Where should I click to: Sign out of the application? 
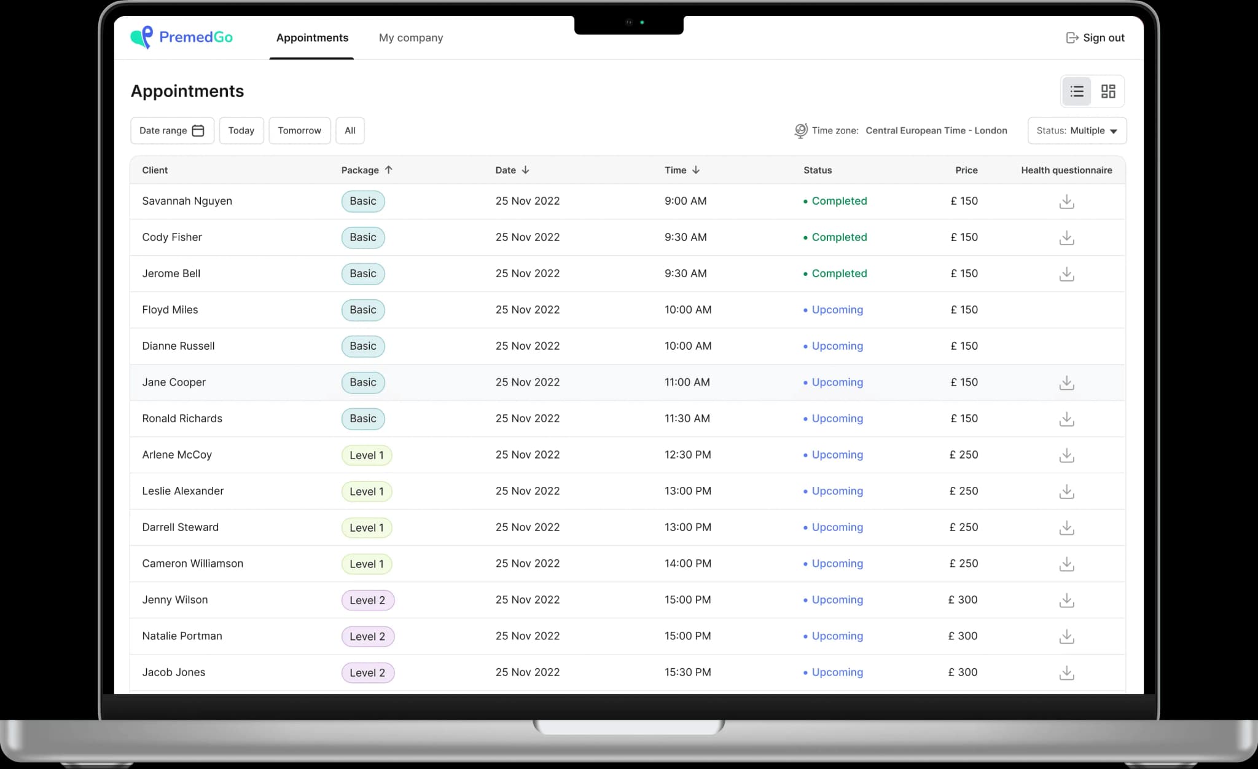click(1095, 37)
